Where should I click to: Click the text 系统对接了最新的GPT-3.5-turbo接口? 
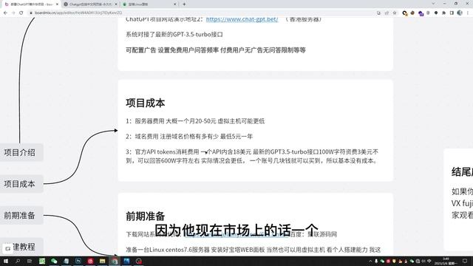[174, 35]
